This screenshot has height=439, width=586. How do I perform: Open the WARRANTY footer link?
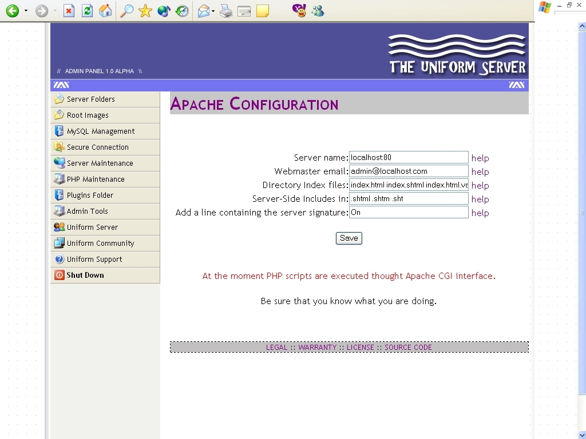pyautogui.click(x=317, y=348)
